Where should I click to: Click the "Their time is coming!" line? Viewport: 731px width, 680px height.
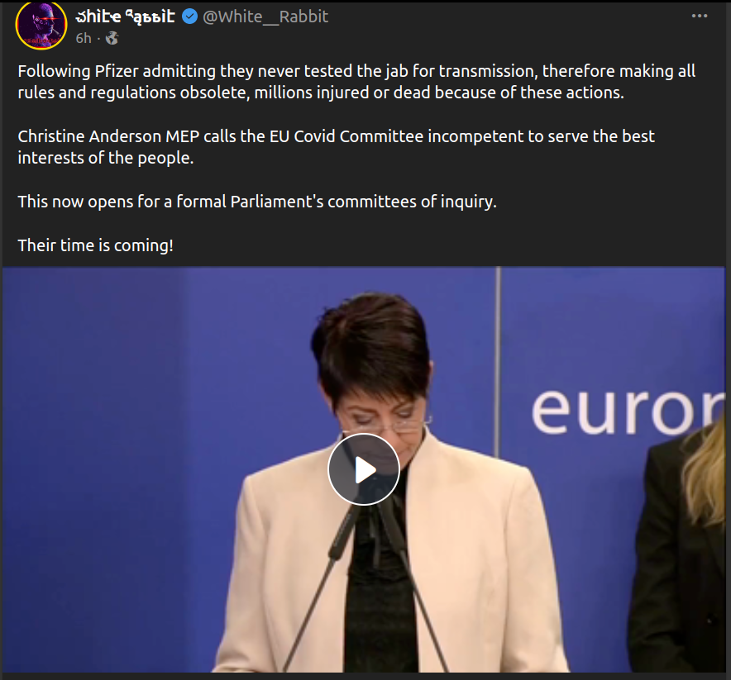tap(96, 245)
